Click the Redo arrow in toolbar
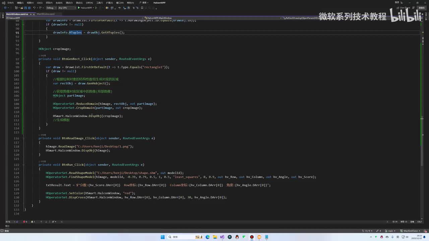The width and height of the screenshot is (429, 241). 40,8
